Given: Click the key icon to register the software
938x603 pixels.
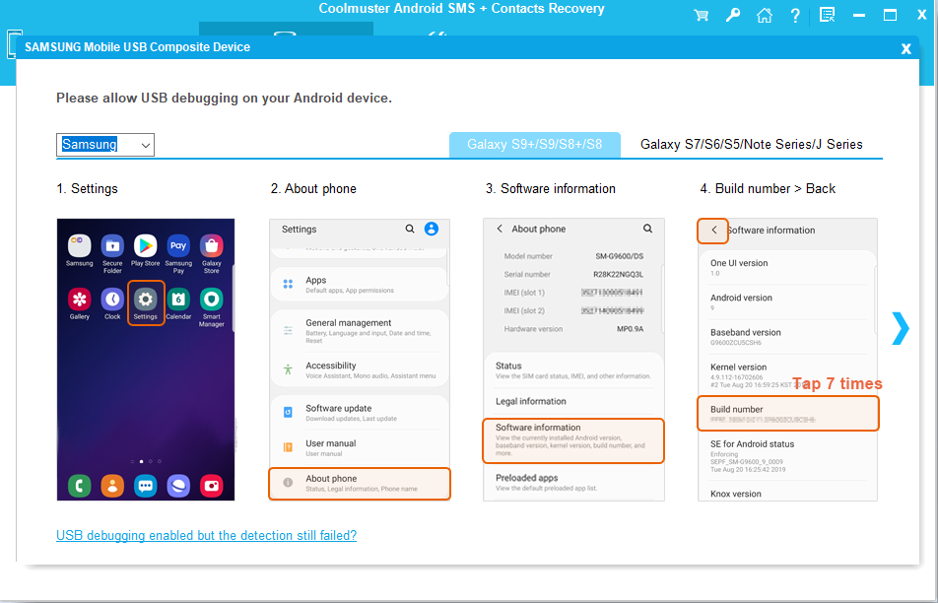Looking at the screenshot, I should pyautogui.click(x=733, y=16).
